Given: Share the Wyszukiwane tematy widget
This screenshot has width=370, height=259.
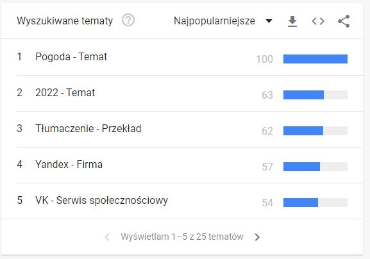Looking at the screenshot, I should click(x=344, y=21).
